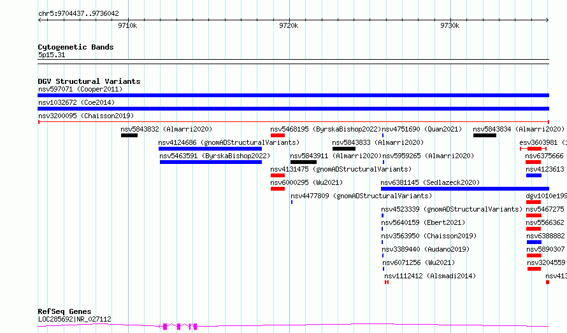Click nsv6071256 (Wu2021) label
The image size is (567, 333).
click(419, 262)
